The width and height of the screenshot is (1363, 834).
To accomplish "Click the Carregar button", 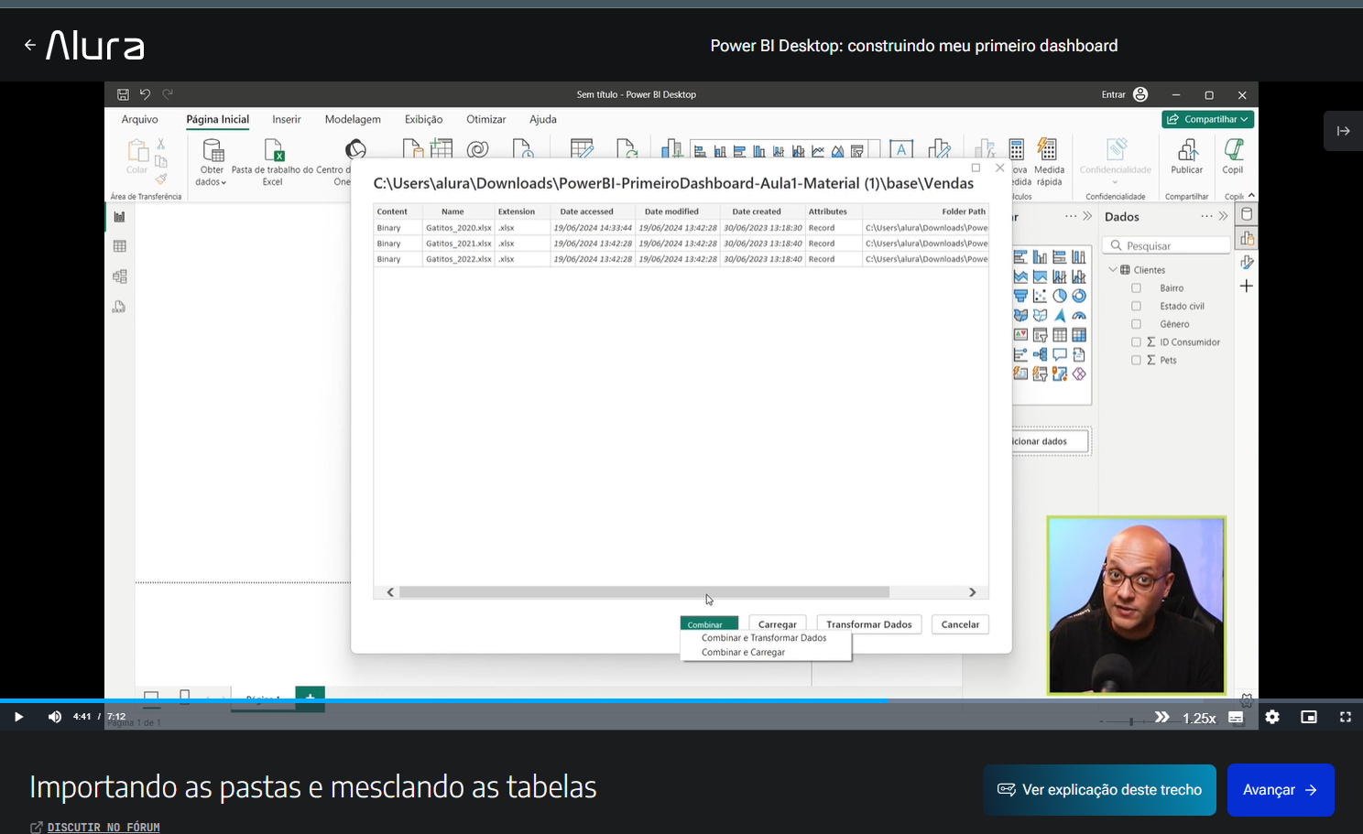I will coord(778,624).
